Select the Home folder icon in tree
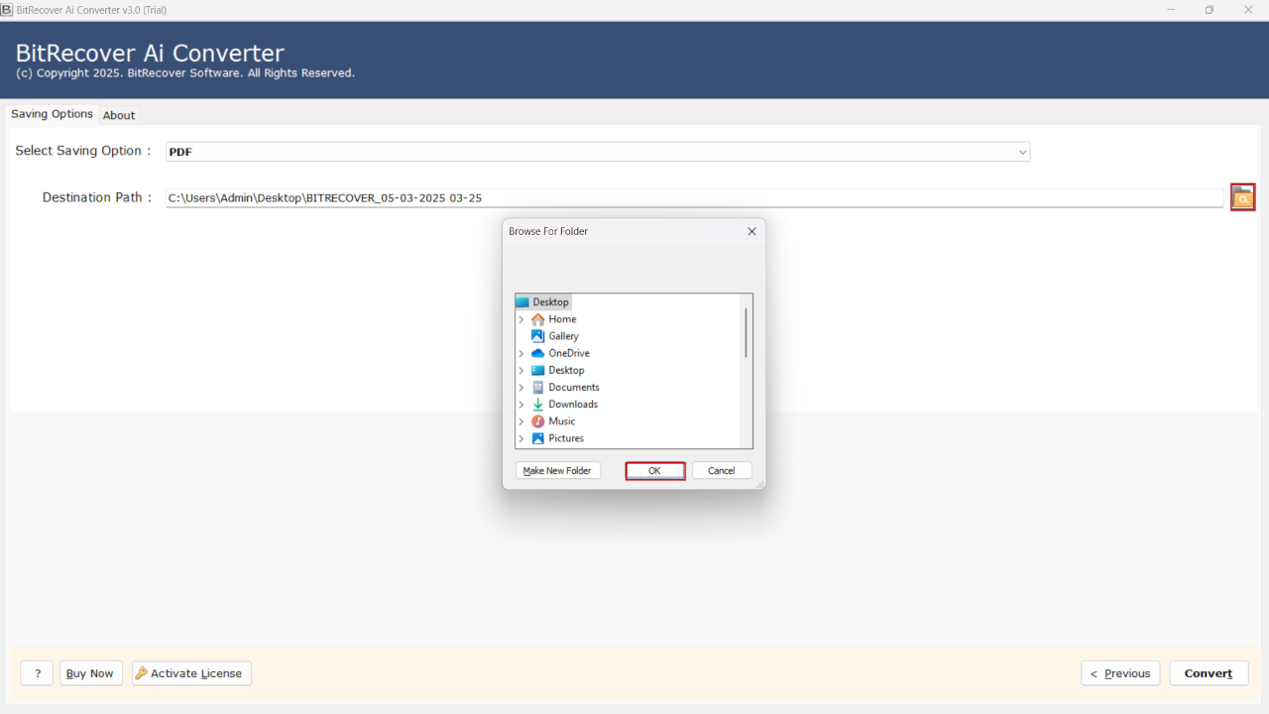Screen dimensions: 1269x714 (x=537, y=319)
